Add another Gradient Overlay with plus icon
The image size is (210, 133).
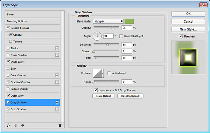tap(57, 82)
